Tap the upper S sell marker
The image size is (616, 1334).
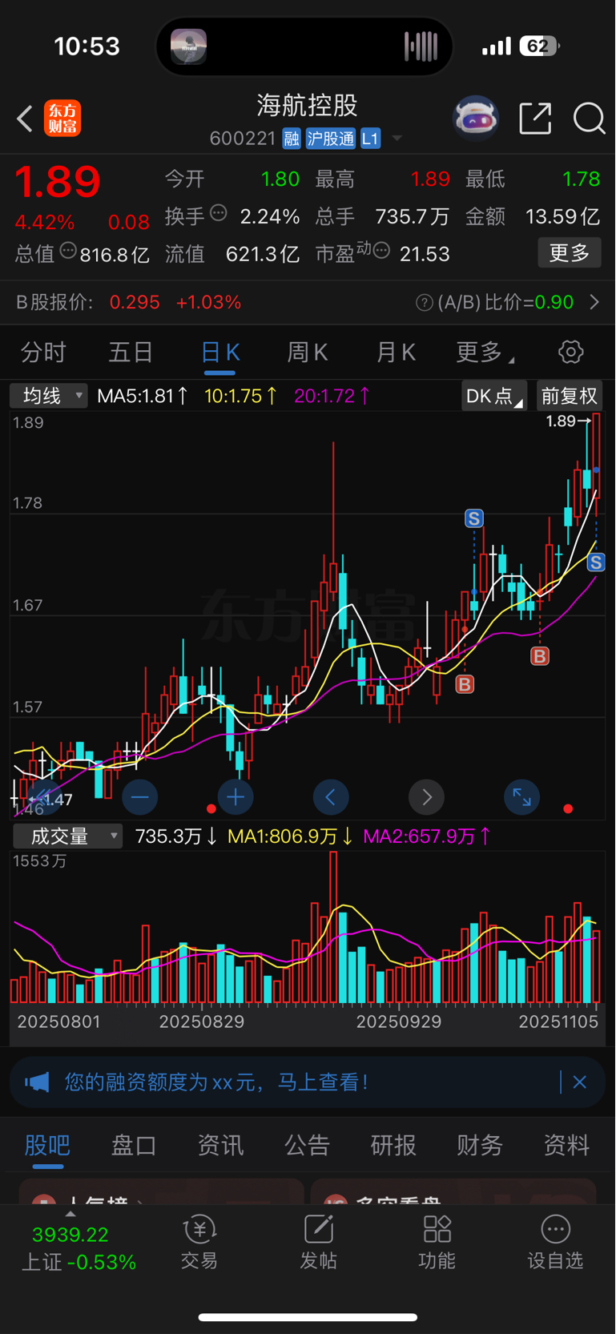pyautogui.click(x=474, y=518)
